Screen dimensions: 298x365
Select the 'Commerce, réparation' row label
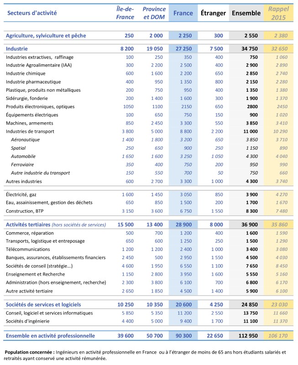pyautogui.click(x=30, y=233)
